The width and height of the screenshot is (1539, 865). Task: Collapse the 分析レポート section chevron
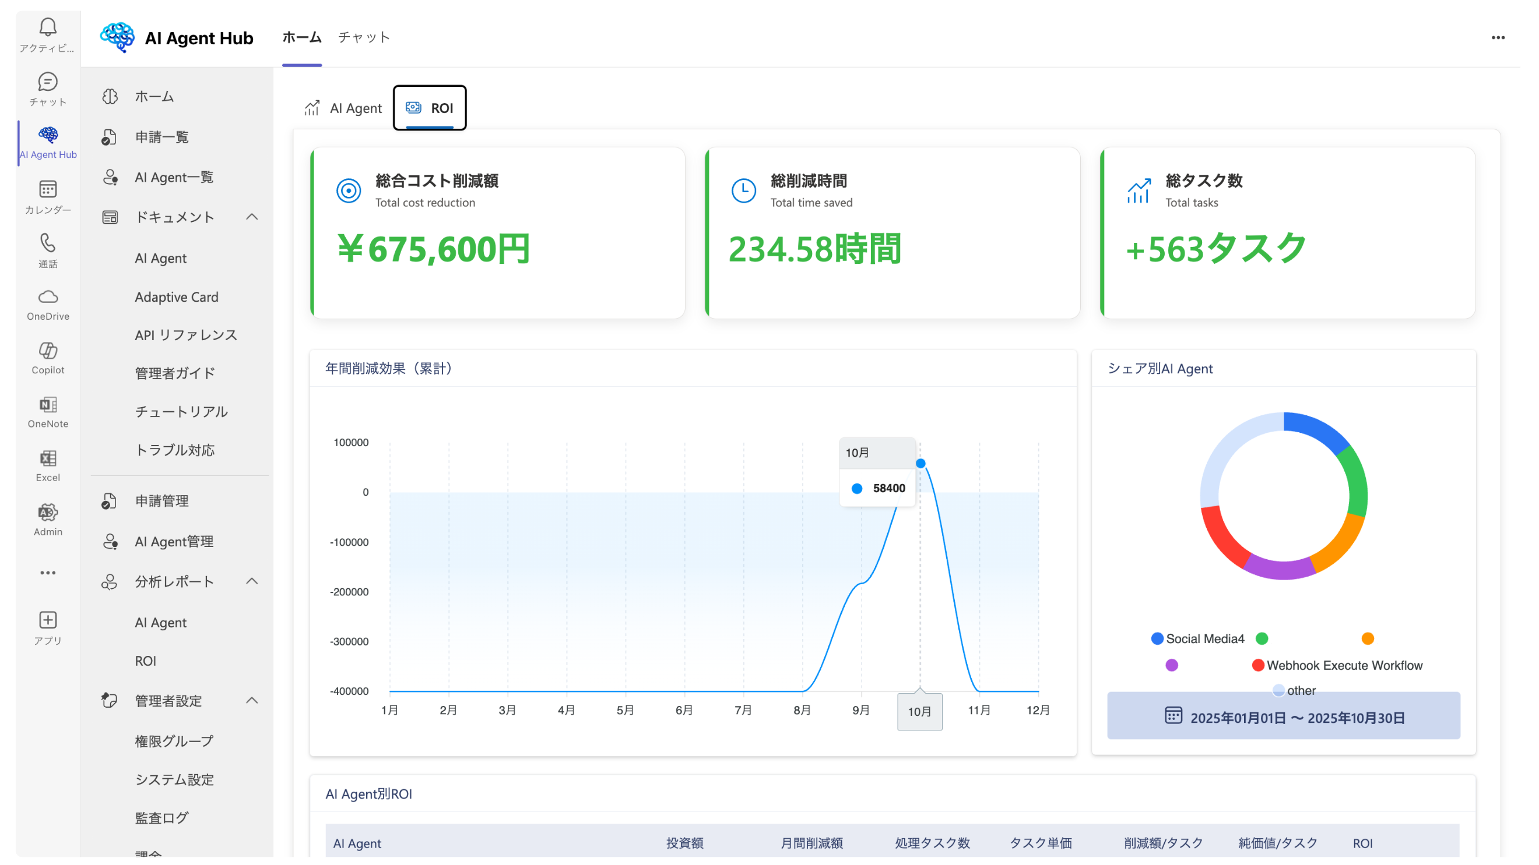coord(252,581)
